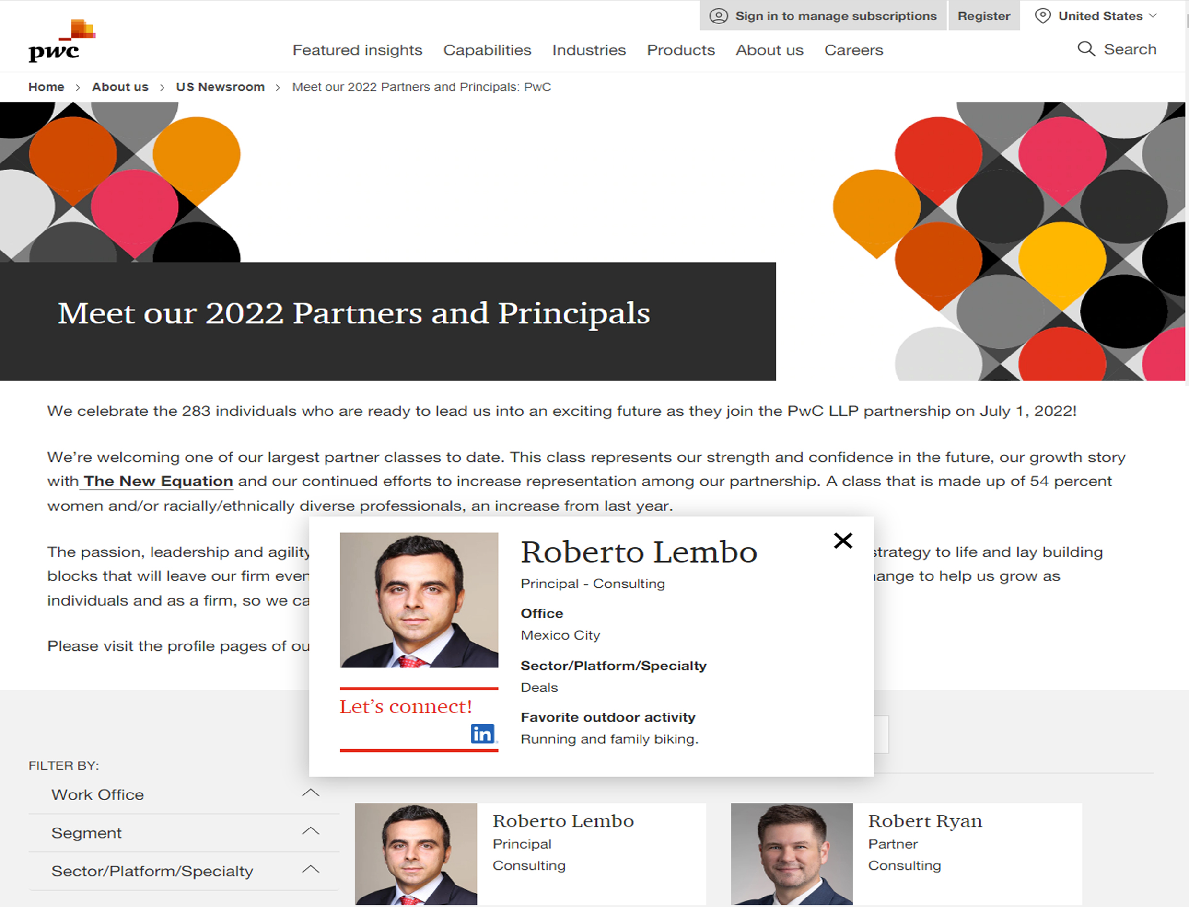Open the Capabilities menu
The width and height of the screenshot is (1189, 908).
click(x=487, y=50)
